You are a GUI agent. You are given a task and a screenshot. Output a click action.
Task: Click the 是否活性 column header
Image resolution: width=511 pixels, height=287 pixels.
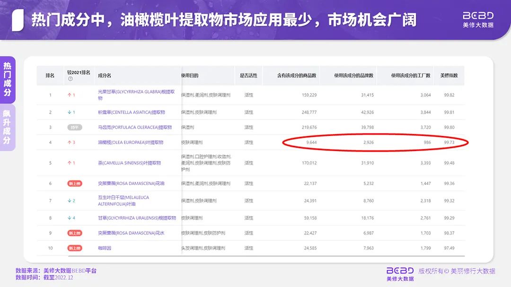[x=248, y=76]
